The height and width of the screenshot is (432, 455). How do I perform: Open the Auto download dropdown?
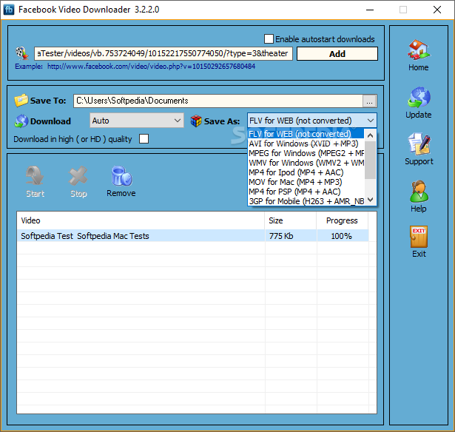click(x=137, y=121)
